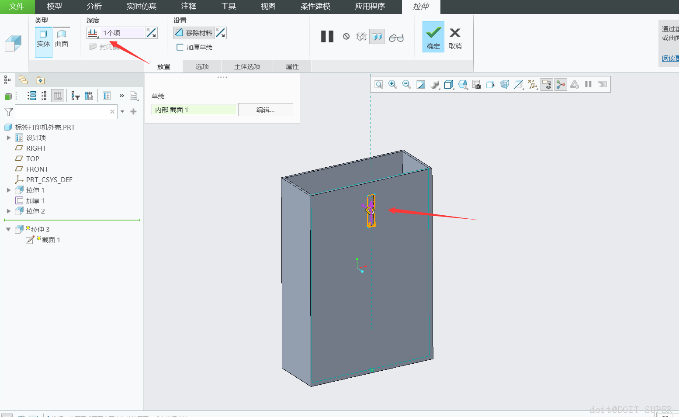Click the model tree search field
This screenshot has width=679, height=417.
click(x=62, y=112)
